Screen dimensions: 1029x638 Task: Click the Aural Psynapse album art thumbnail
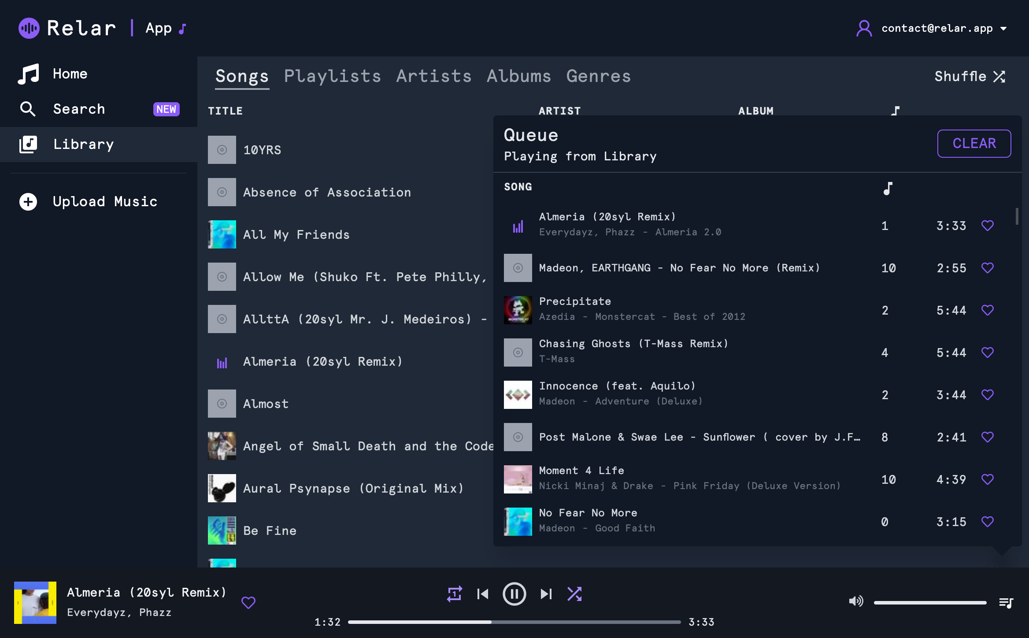pos(222,488)
